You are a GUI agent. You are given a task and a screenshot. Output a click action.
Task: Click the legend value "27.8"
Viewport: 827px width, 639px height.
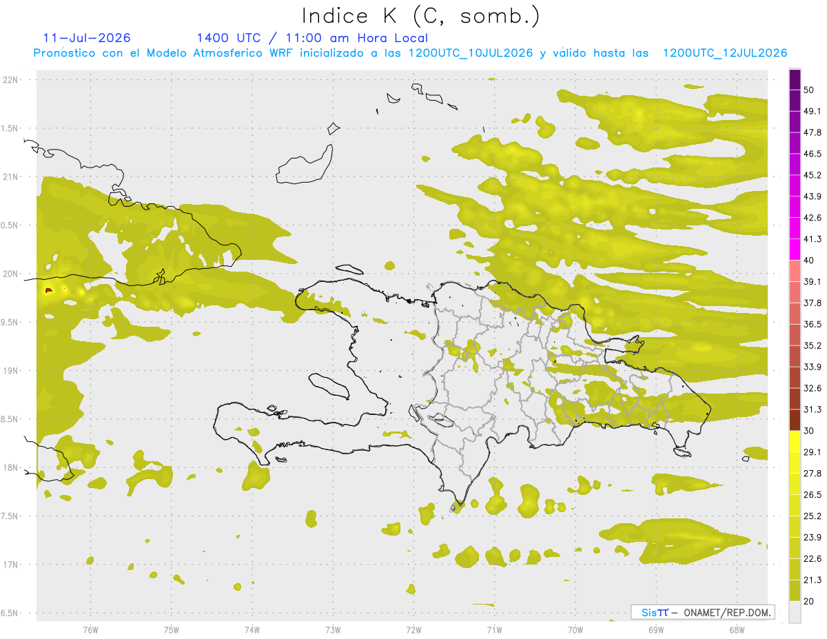tap(813, 474)
